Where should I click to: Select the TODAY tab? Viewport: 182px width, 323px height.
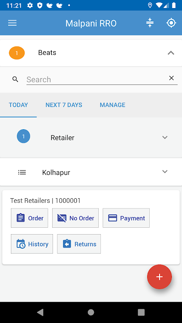point(18,105)
